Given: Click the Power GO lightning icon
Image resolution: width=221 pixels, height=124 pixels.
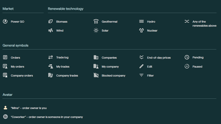Looking at the screenshot, I should pos(5,21).
